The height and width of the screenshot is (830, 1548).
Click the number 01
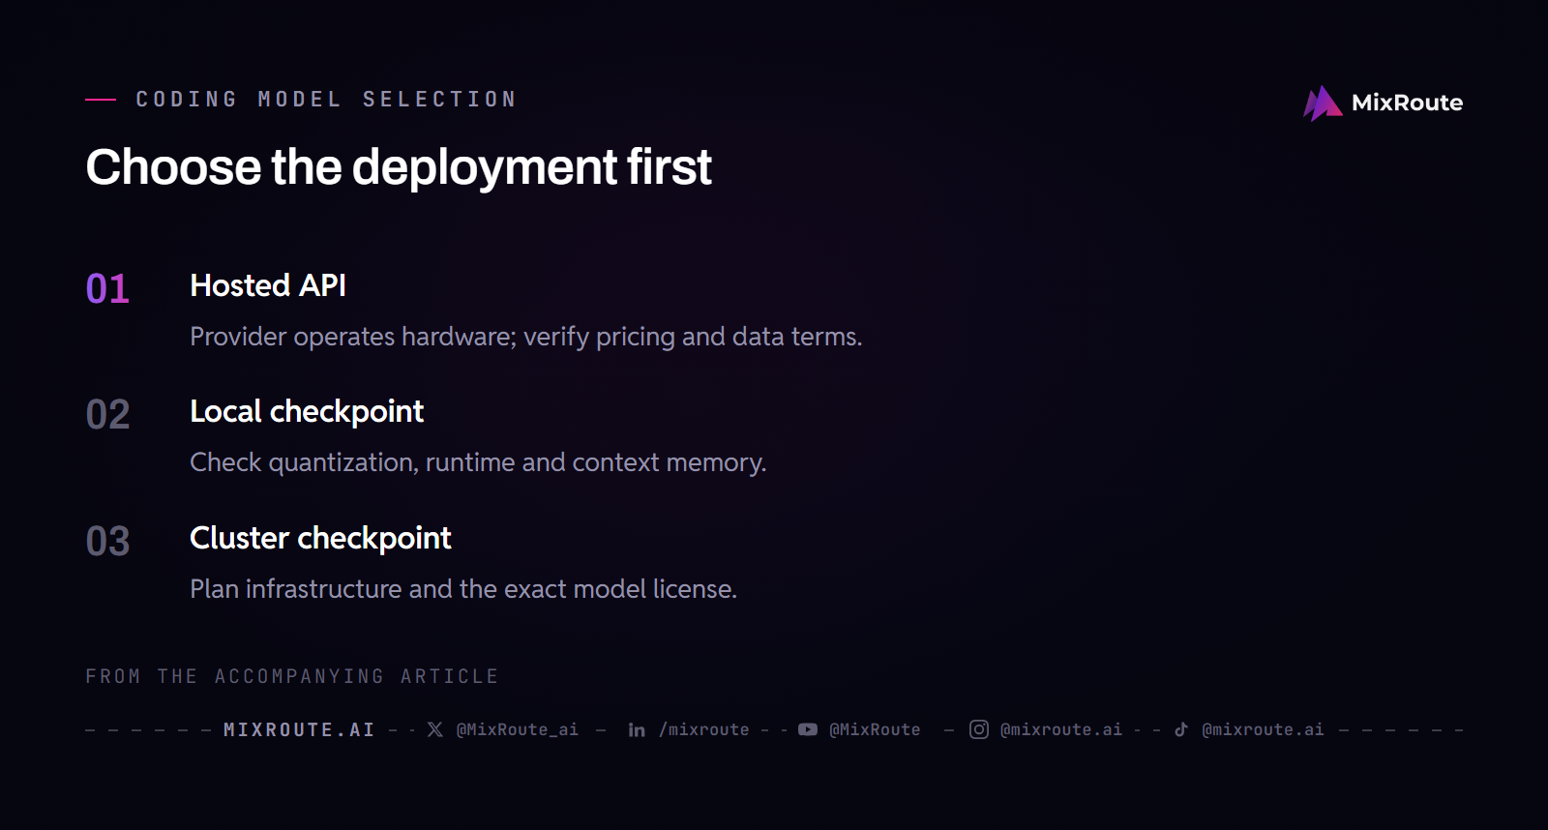(107, 289)
